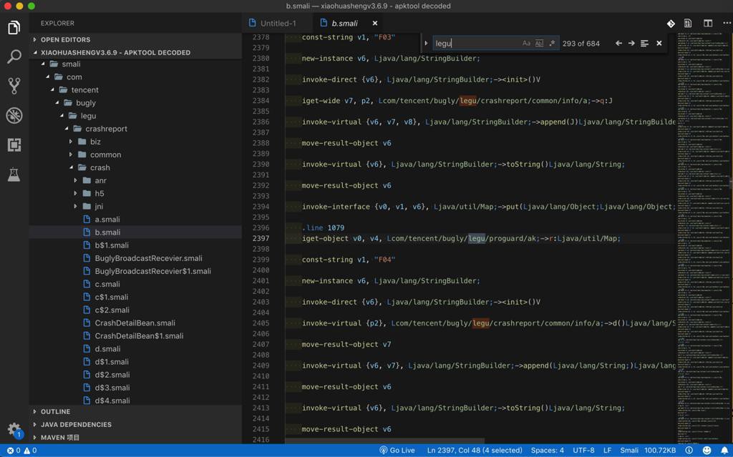Image resolution: width=733 pixels, height=457 pixels.
Task: Toggle Use Regular Expression in find widget
Action: [x=552, y=43]
